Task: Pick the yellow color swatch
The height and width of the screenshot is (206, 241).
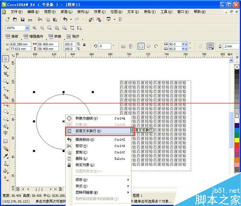Action: [x=237, y=140]
